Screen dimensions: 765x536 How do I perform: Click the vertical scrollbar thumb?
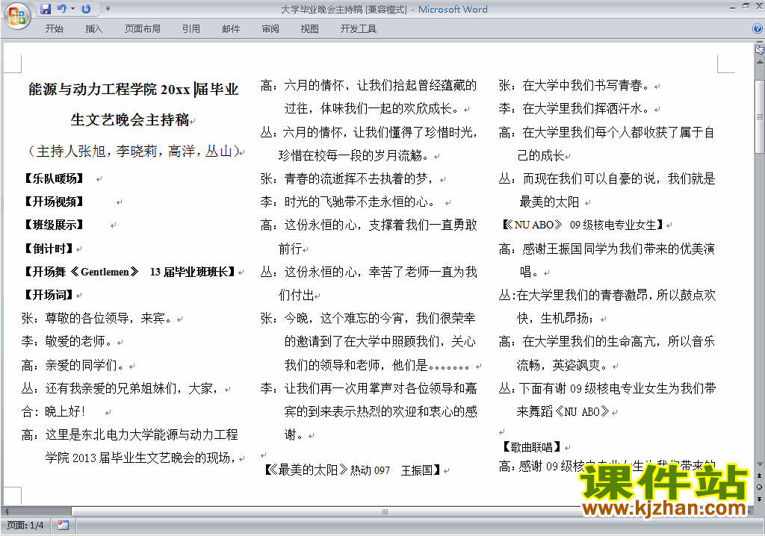coord(759,117)
